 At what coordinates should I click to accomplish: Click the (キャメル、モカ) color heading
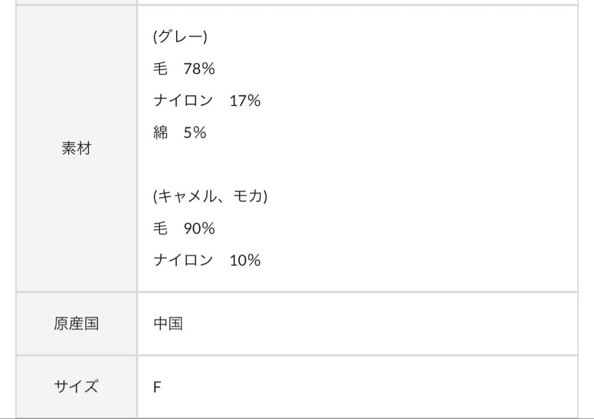pyautogui.click(x=210, y=197)
